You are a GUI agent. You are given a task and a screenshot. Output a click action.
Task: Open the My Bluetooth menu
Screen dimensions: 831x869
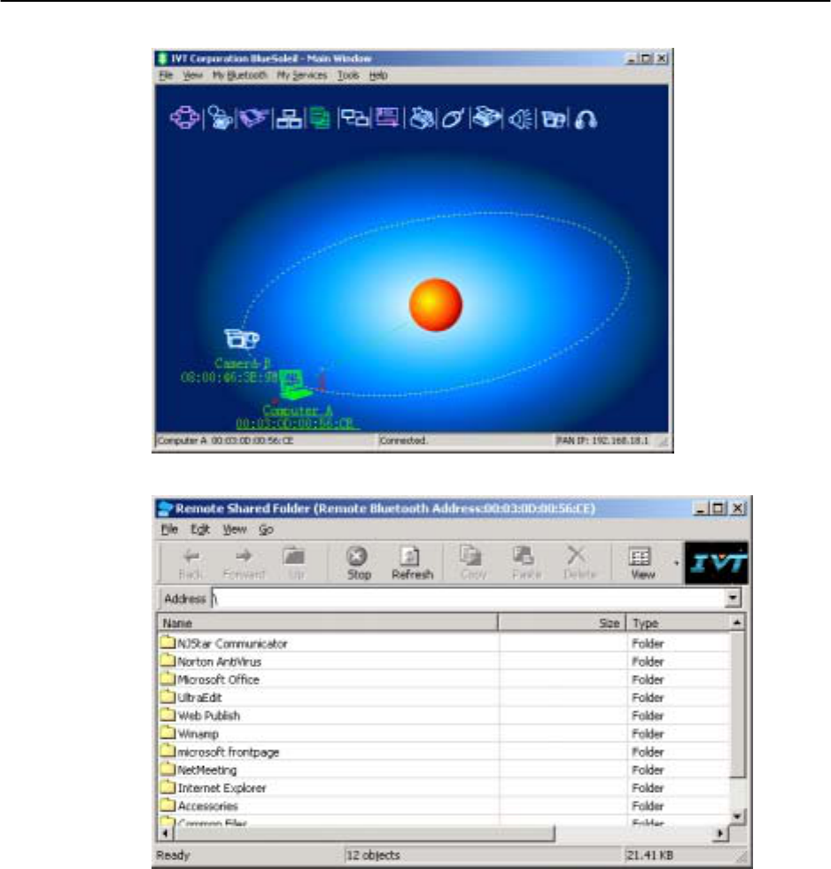coord(239,75)
